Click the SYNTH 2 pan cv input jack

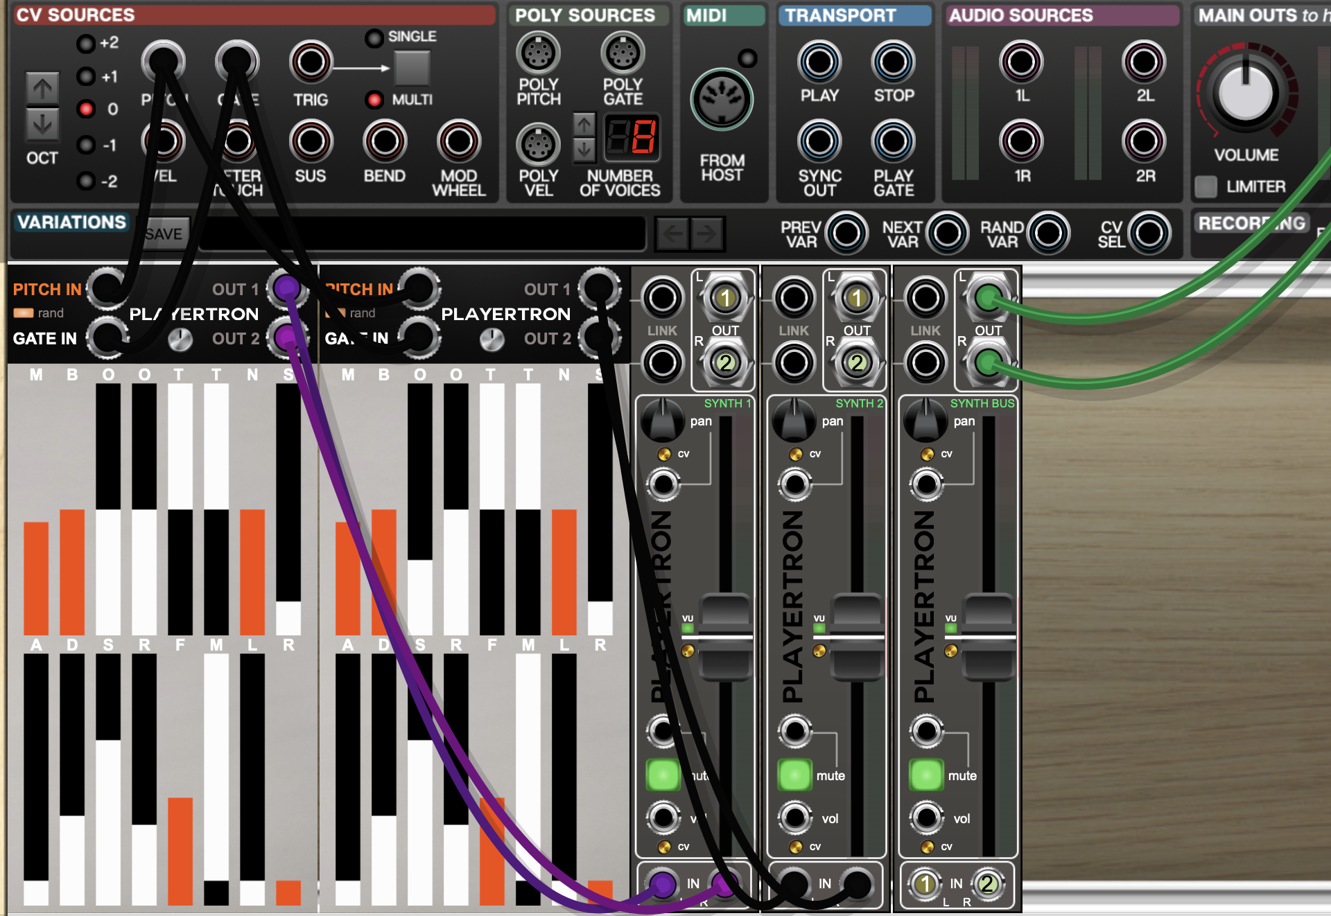tap(794, 484)
